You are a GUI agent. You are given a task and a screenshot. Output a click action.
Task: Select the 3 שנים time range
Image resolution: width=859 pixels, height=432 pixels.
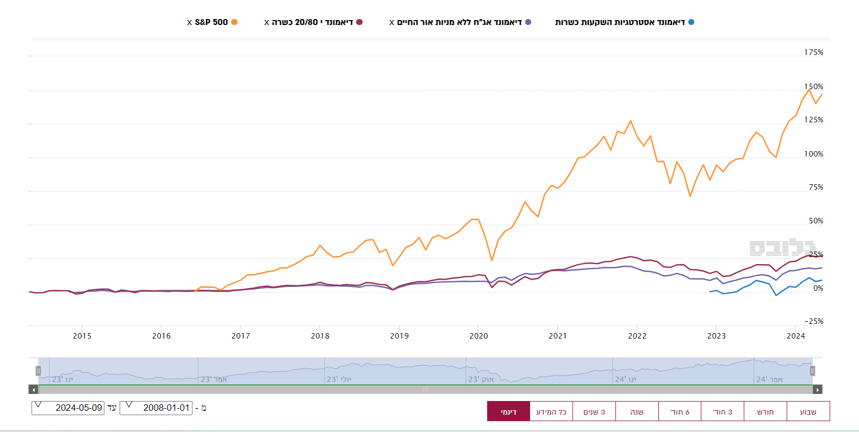(594, 411)
